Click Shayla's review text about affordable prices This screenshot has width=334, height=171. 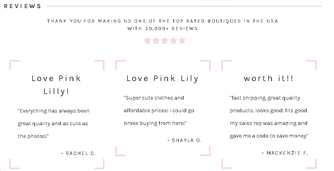(159, 110)
